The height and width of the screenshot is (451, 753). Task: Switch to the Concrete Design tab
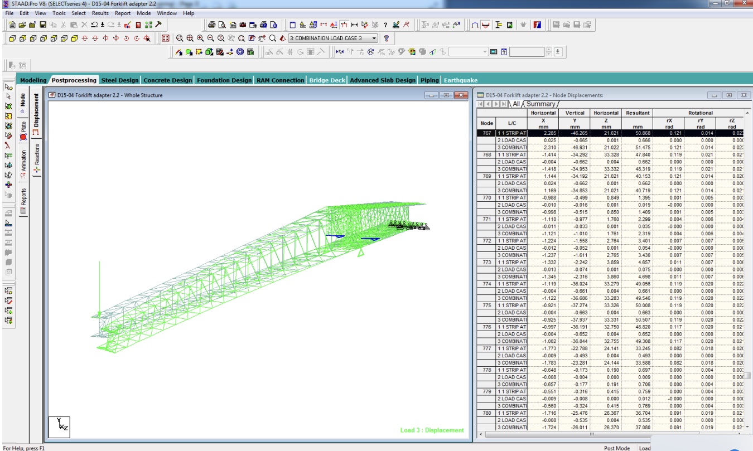167,80
